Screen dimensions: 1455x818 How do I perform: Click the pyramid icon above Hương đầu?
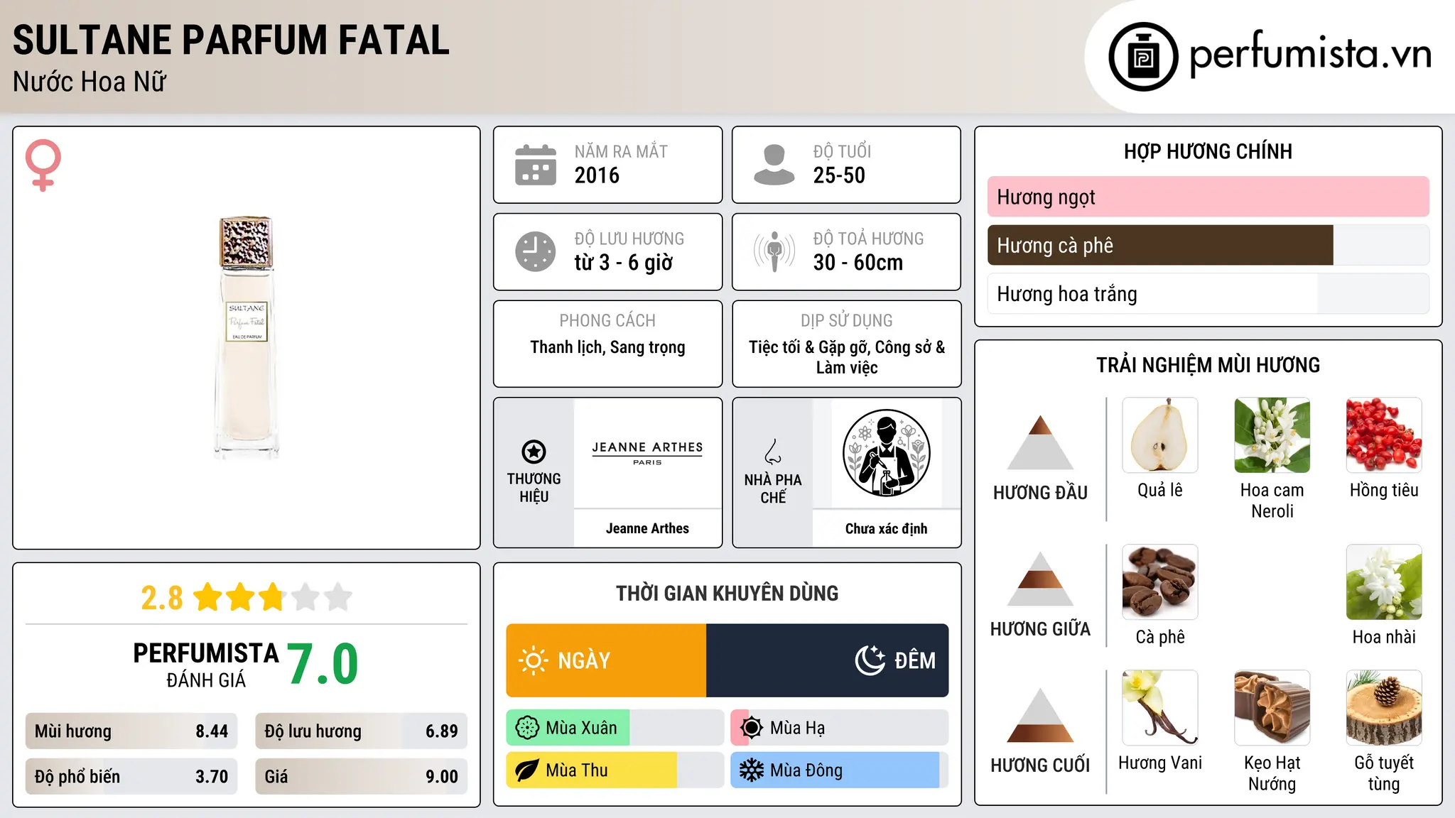1040,442
